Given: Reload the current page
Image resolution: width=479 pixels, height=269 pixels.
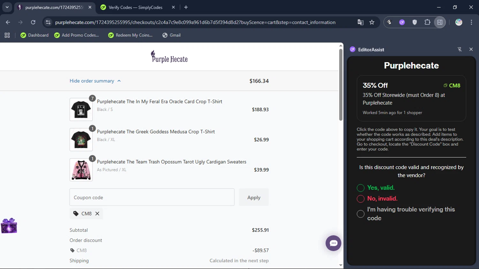Looking at the screenshot, I should click(x=33, y=22).
